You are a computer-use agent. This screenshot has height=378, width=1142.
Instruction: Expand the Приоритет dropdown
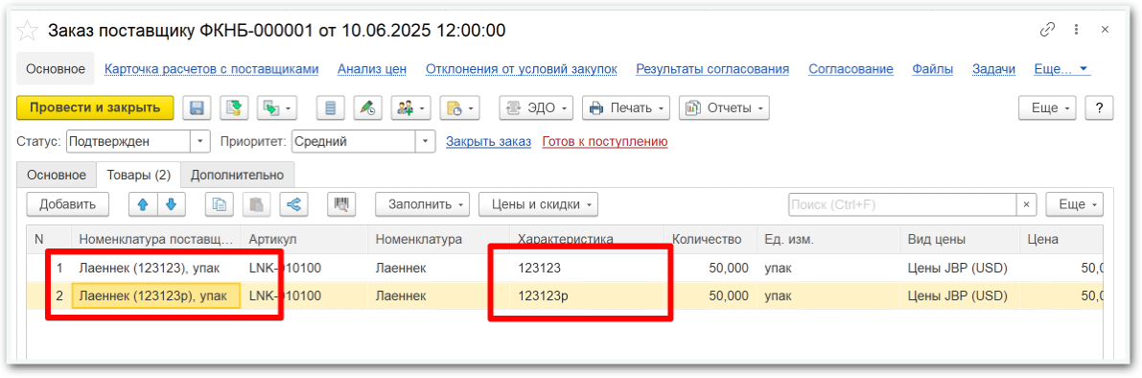click(426, 141)
